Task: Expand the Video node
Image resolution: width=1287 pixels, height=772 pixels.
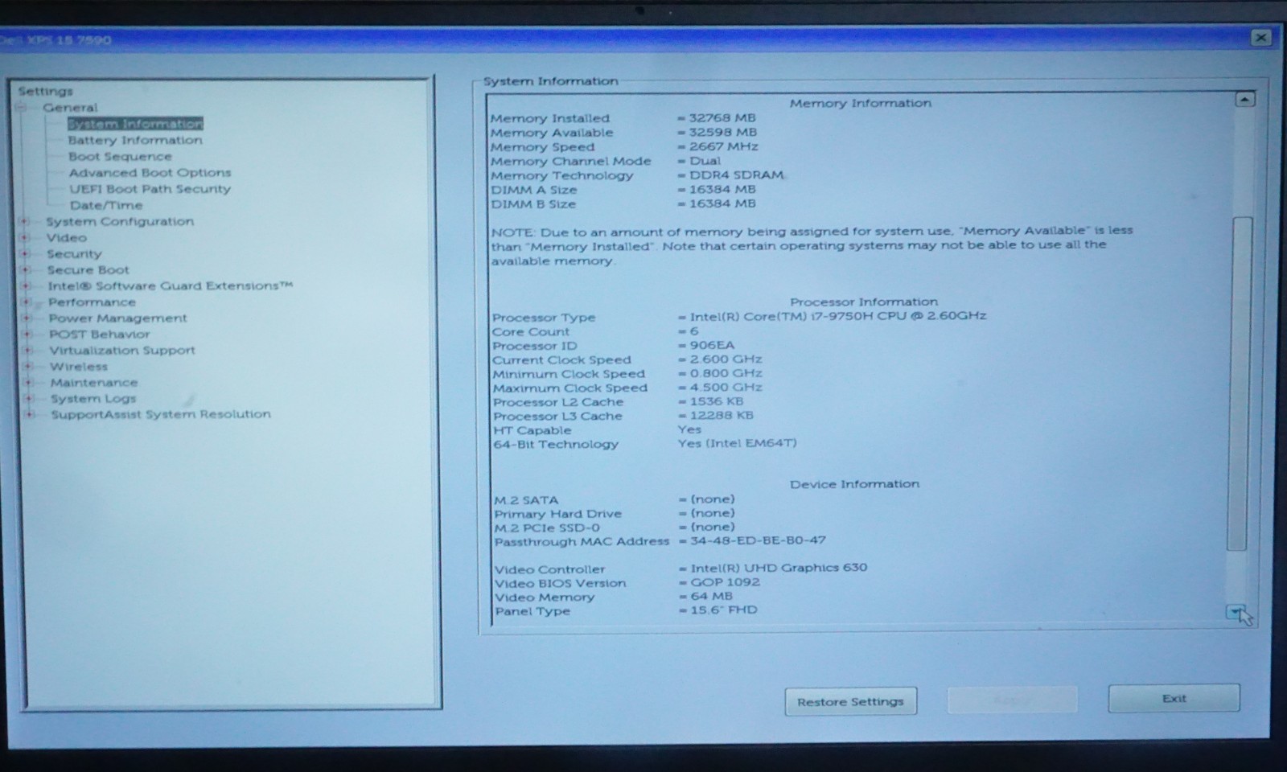Action: point(24,237)
